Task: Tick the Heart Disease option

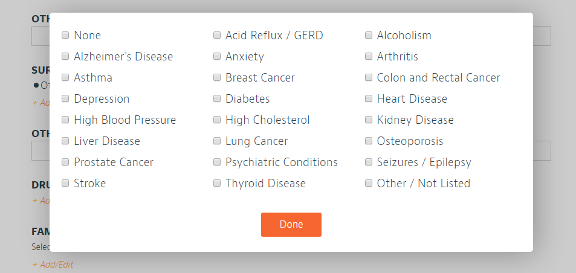Action: tap(369, 99)
